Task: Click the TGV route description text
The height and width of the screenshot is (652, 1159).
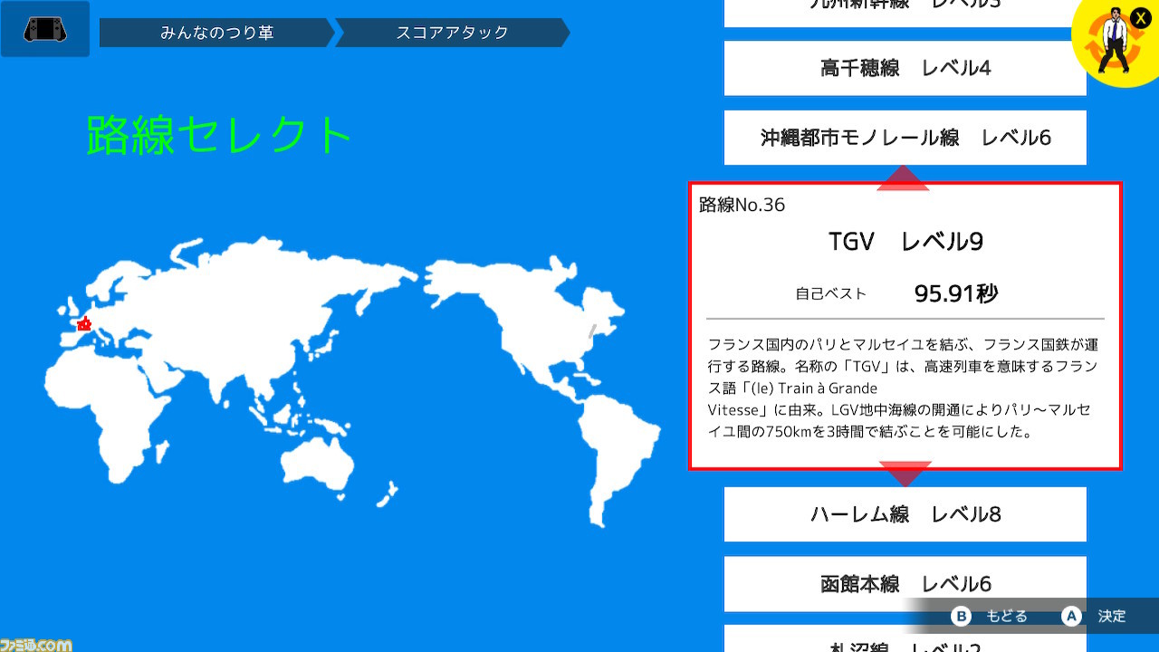Action: 903,388
